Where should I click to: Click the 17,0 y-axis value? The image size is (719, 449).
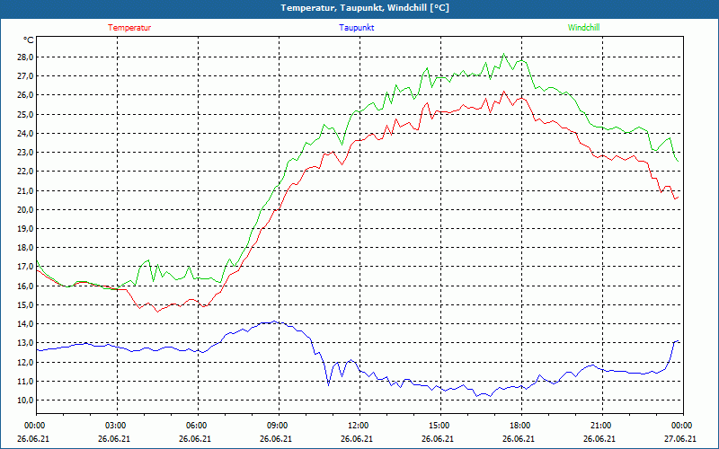[25, 267]
